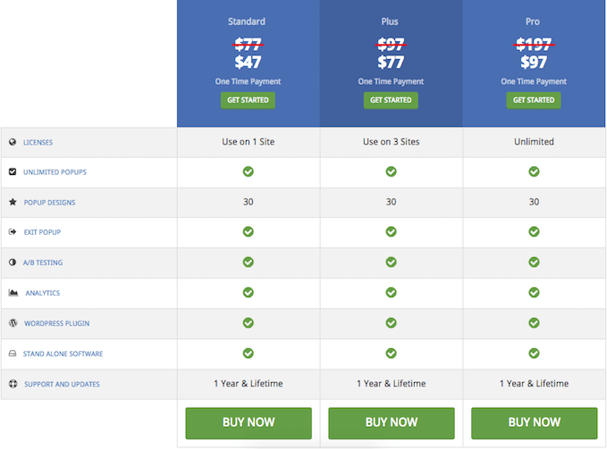
Task: Select the Plus plan heading
Action: (390, 21)
